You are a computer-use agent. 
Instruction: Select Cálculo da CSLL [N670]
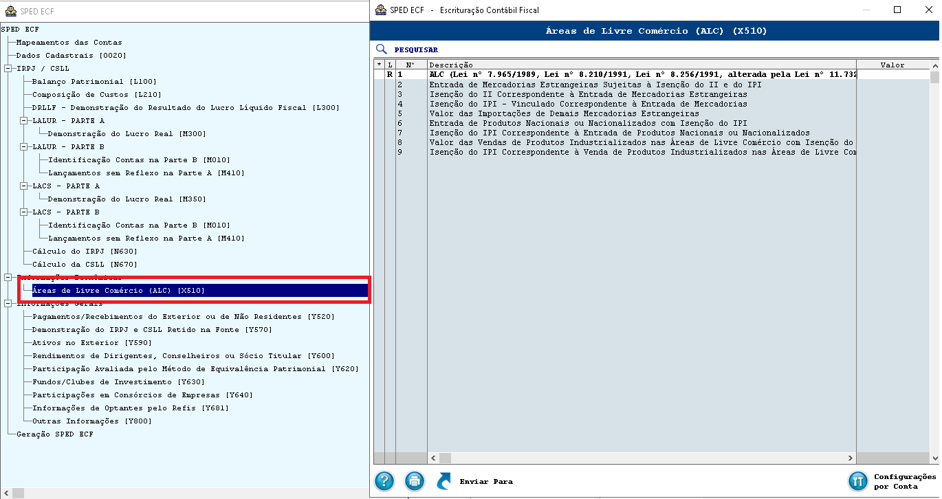[x=85, y=264]
